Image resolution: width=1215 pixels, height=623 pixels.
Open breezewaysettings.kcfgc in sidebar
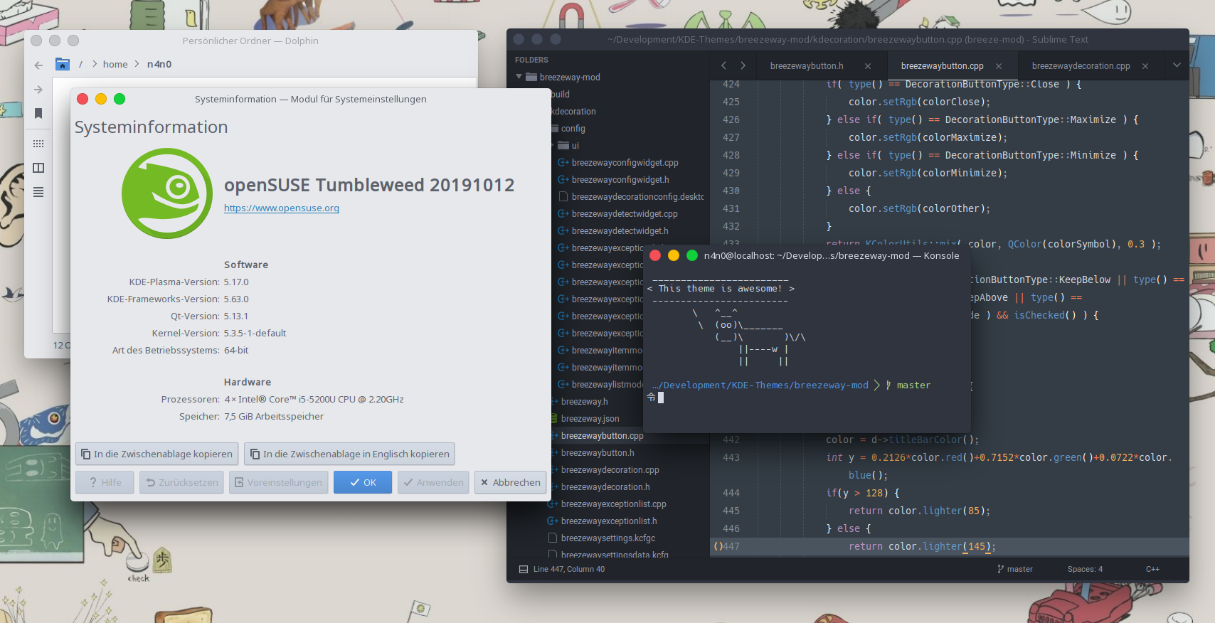pos(607,538)
